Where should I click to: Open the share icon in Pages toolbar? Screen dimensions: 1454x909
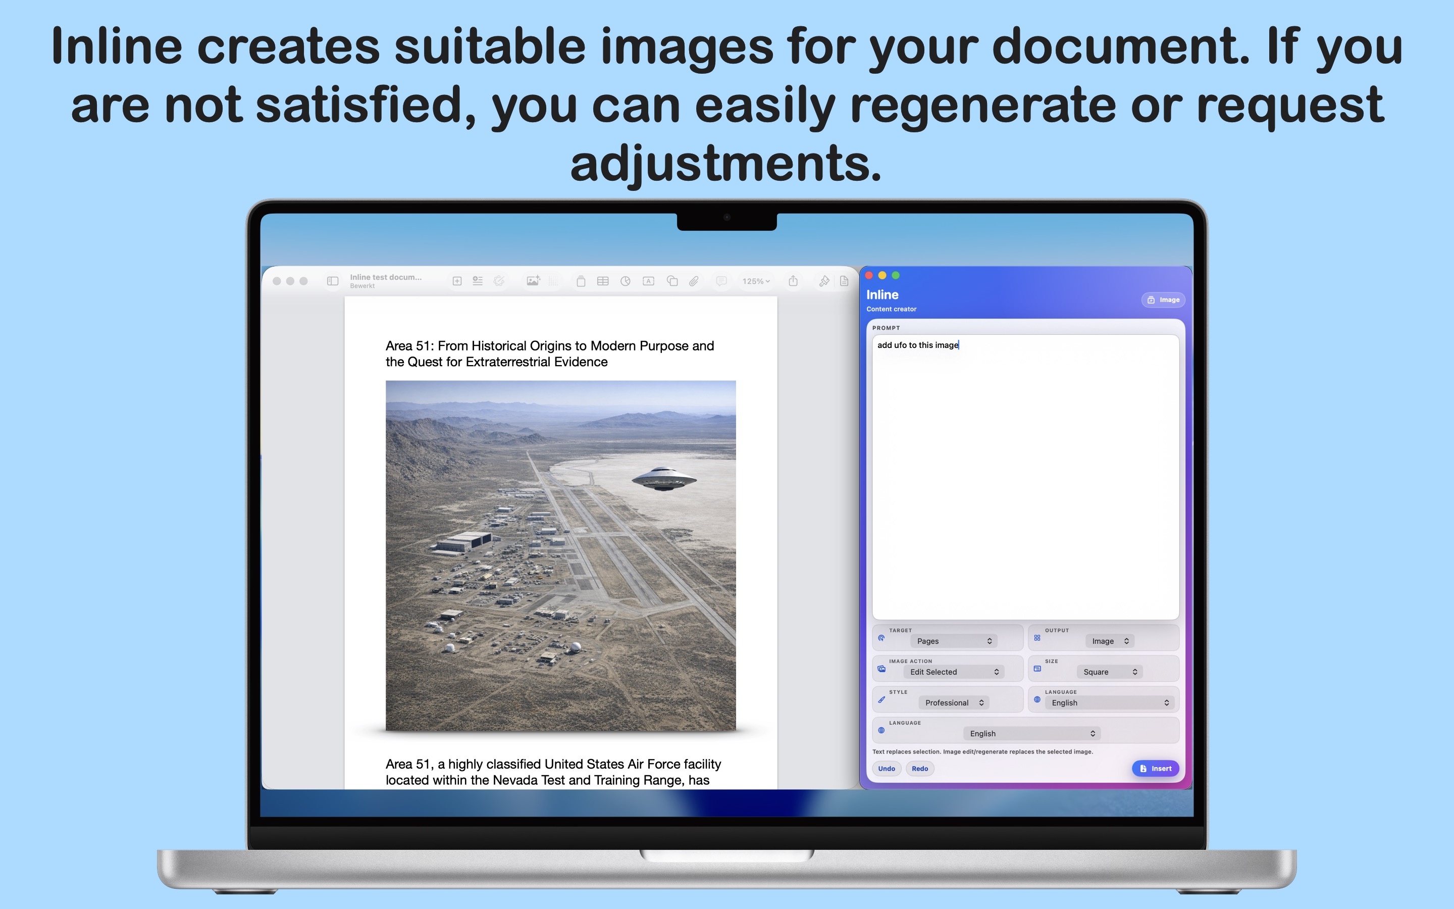793,281
